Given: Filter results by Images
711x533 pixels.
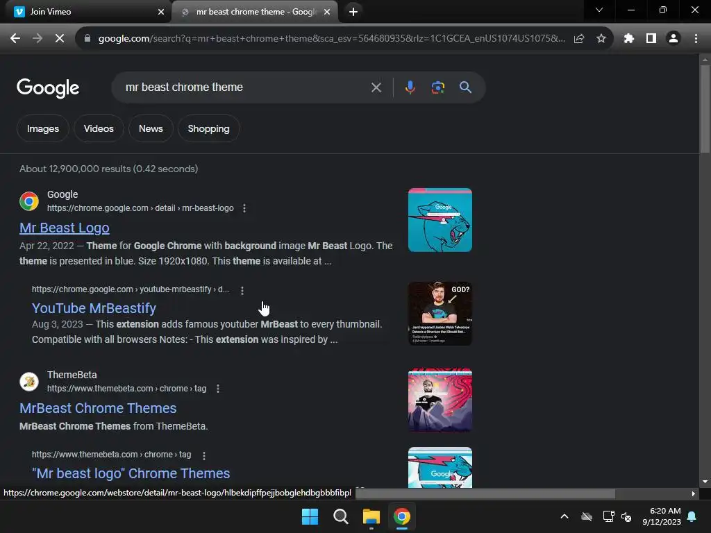Looking at the screenshot, I should tap(43, 128).
